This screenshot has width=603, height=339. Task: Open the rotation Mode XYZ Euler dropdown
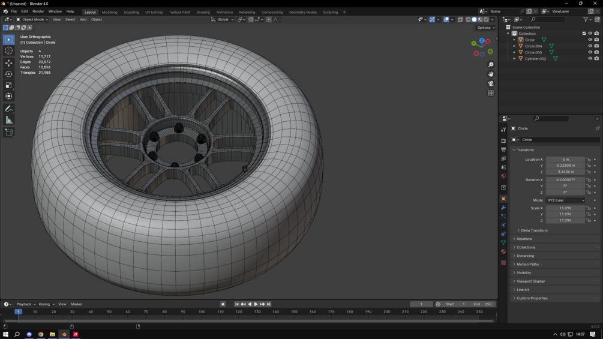tap(565, 200)
